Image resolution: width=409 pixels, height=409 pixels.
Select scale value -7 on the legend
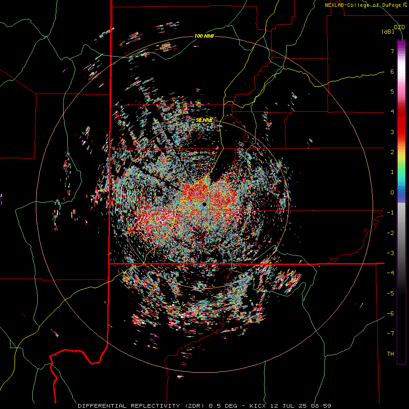390,334
